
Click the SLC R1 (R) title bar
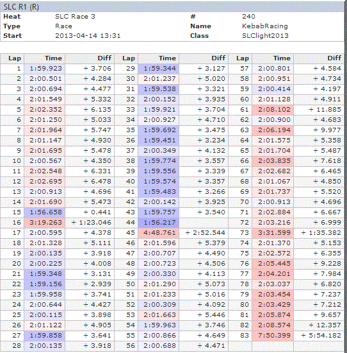[172, 7]
